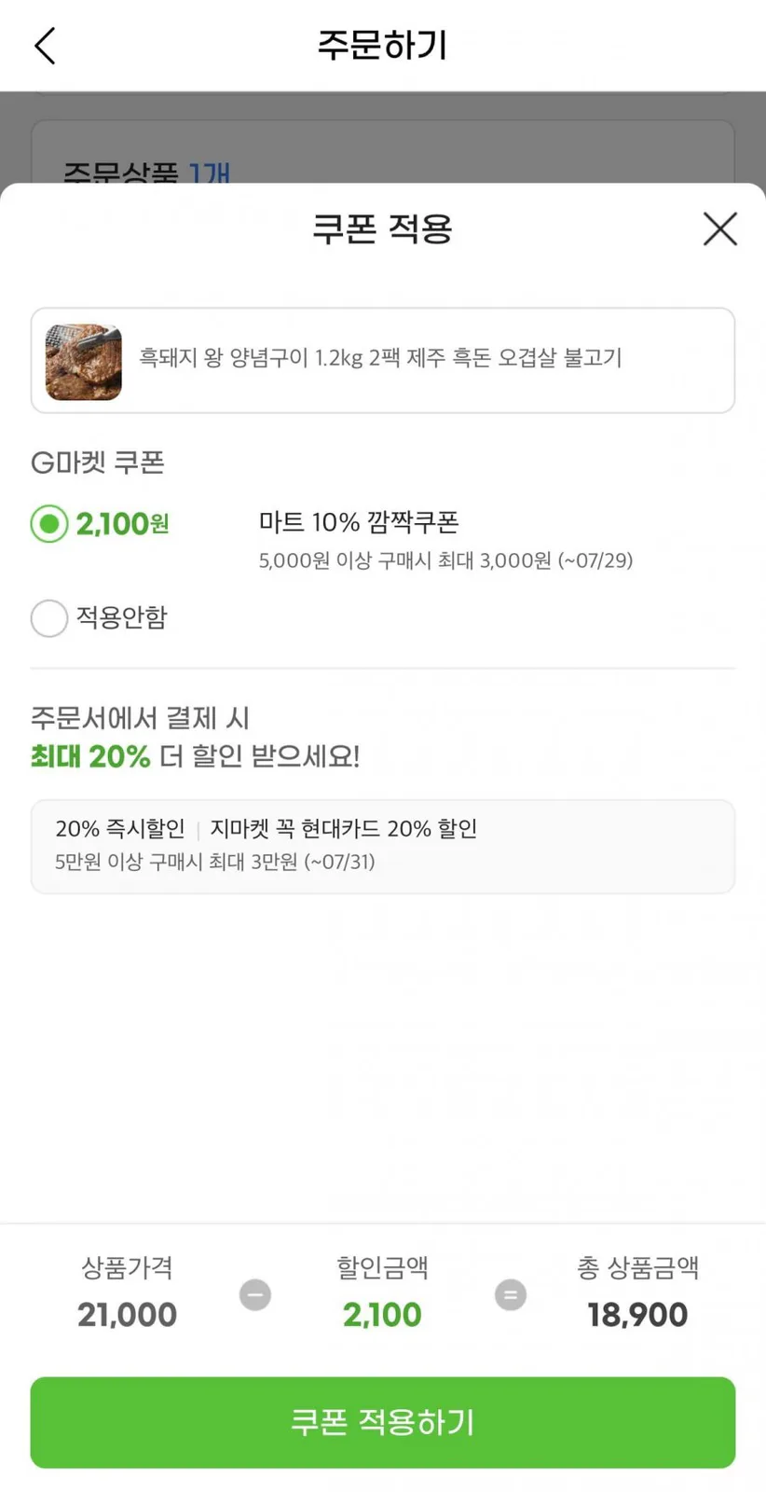This screenshot has width=766, height=1492.
Task: Tap the 최대 20% 더 할인 text
Action: pyautogui.click(x=195, y=755)
